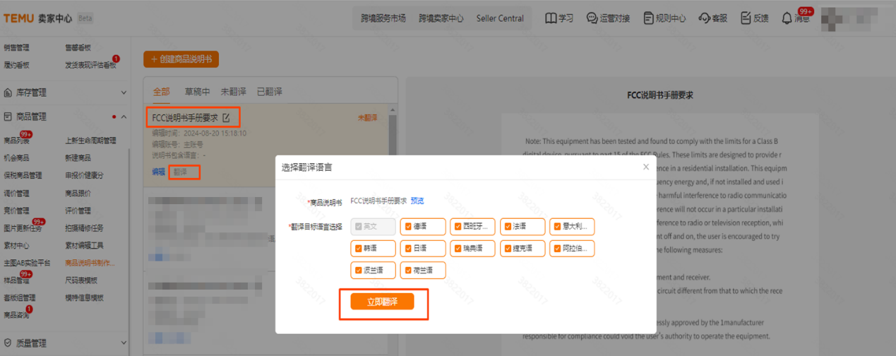
Task: Click the disabled 英文 checkbox
Action: tap(359, 227)
